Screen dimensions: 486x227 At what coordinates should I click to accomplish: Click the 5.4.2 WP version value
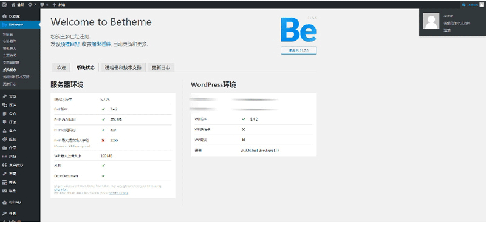[x=254, y=119]
